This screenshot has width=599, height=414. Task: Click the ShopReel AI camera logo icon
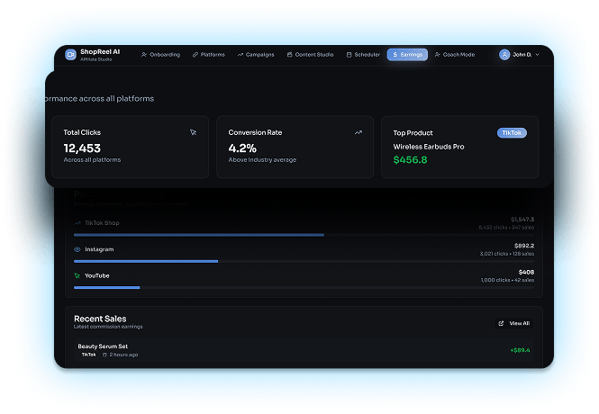tap(70, 55)
